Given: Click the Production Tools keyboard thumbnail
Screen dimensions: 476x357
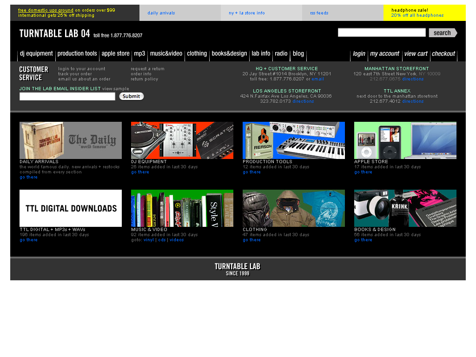Looking at the screenshot, I should 294,140.
